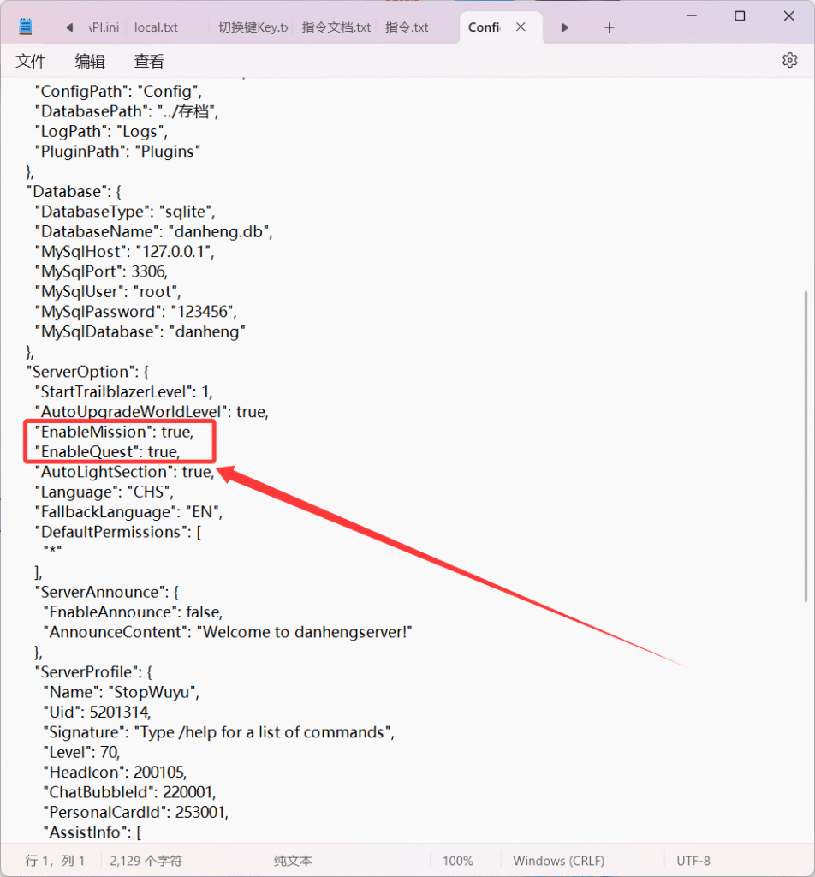Add a new tab with plus button
815x877 pixels.
pyautogui.click(x=609, y=27)
